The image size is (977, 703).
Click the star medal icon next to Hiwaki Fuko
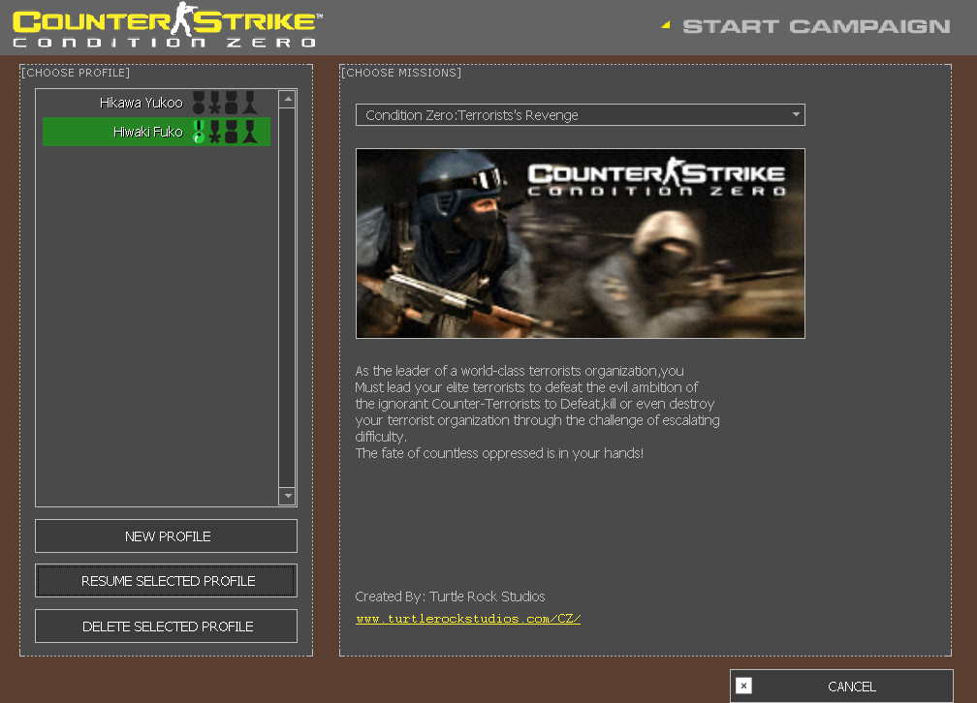click(x=214, y=134)
